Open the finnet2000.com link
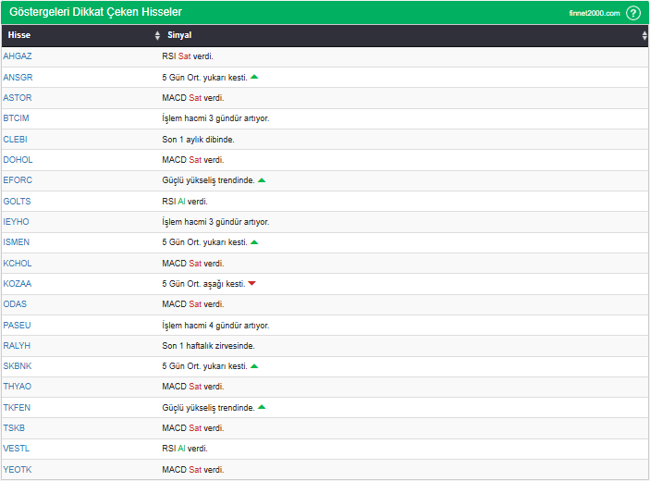650x481 pixels. click(595, 13)
